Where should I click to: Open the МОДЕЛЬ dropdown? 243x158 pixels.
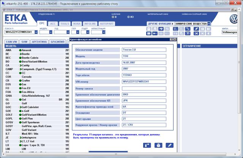point(50,32)
